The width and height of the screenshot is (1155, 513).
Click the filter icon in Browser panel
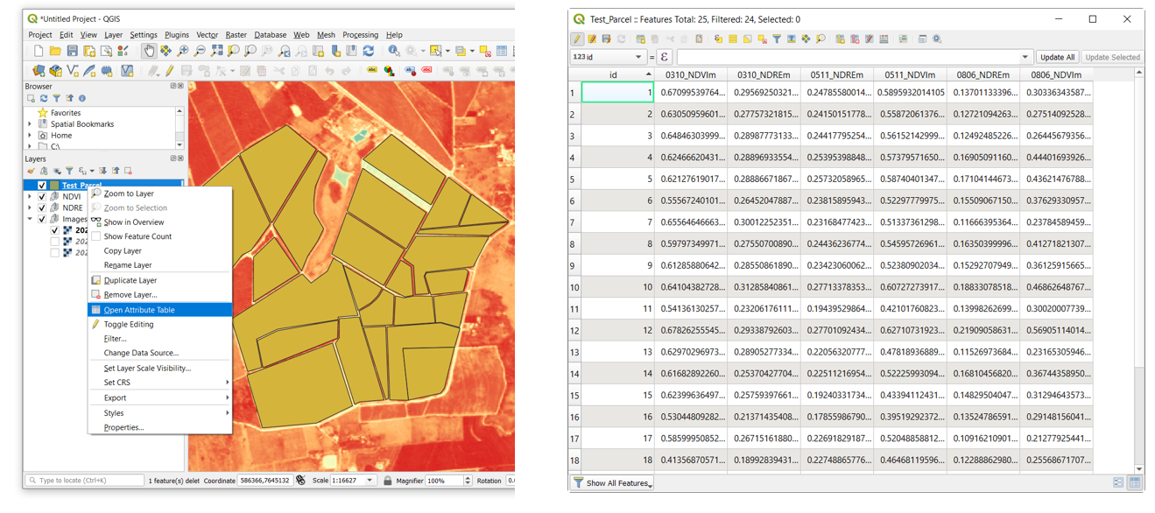57,99
